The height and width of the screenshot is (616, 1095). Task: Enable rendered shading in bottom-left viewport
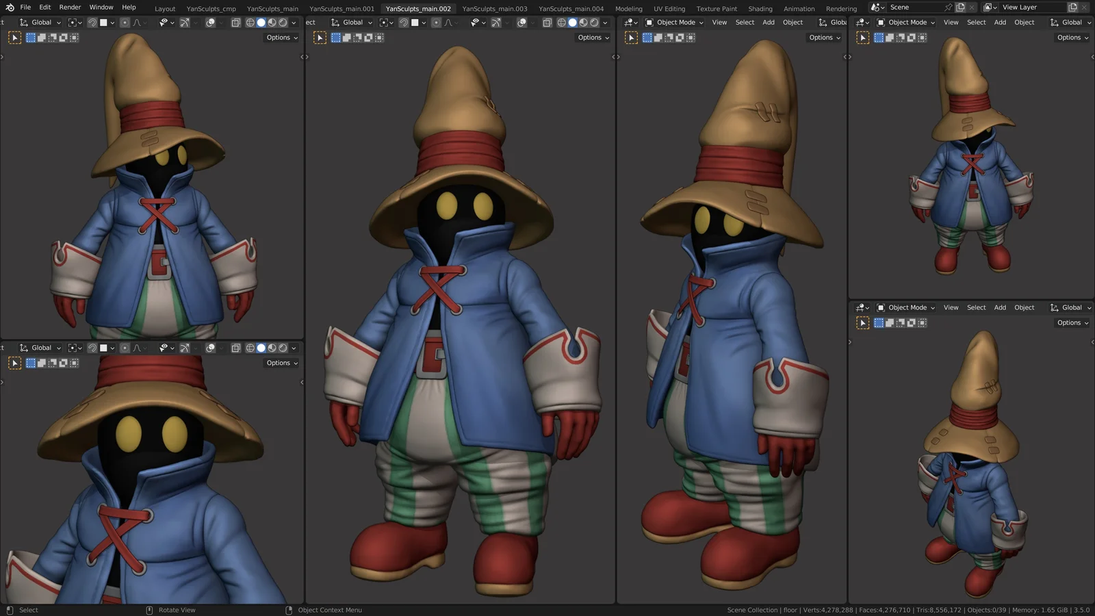click(x=283, y=348)
